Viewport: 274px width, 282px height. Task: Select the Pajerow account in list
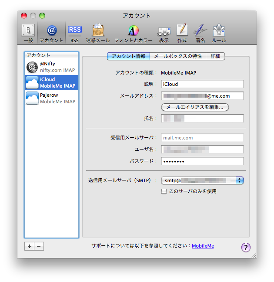pos(51,98)
